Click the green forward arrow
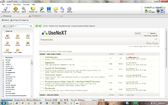The height and width of the screenshot is (105, 168). pos(40,26)
